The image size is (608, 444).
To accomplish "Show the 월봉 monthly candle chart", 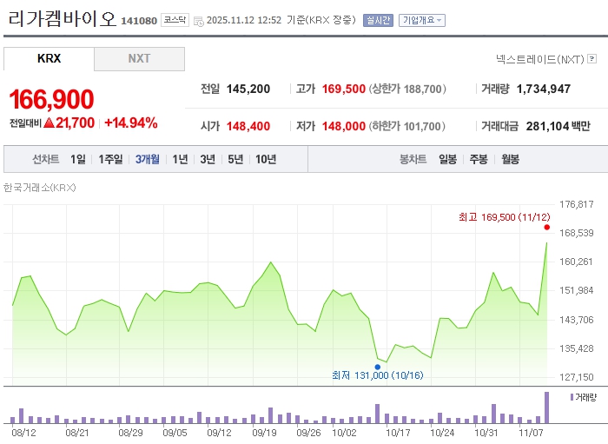I will tap(510, 159).
